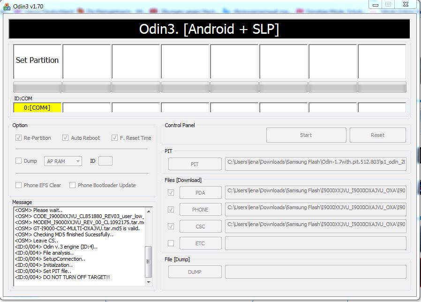The width and height of the screenshot is (421, 302).
Task: Toggle the PHONE file checkbox
Action: [x=171, y=209]
